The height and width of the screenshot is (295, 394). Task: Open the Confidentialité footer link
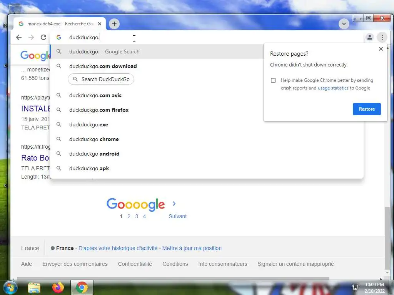click(135, 264)
